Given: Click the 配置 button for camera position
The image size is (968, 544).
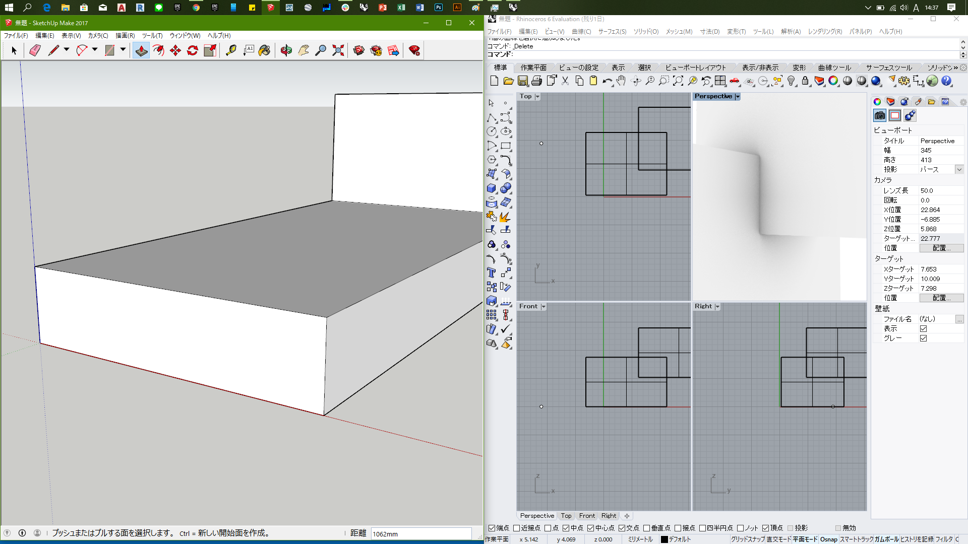Looking at the screenshot, I should click(939, 248).
